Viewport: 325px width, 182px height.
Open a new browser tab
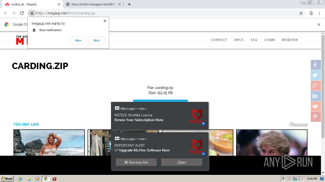click(129, 4)
